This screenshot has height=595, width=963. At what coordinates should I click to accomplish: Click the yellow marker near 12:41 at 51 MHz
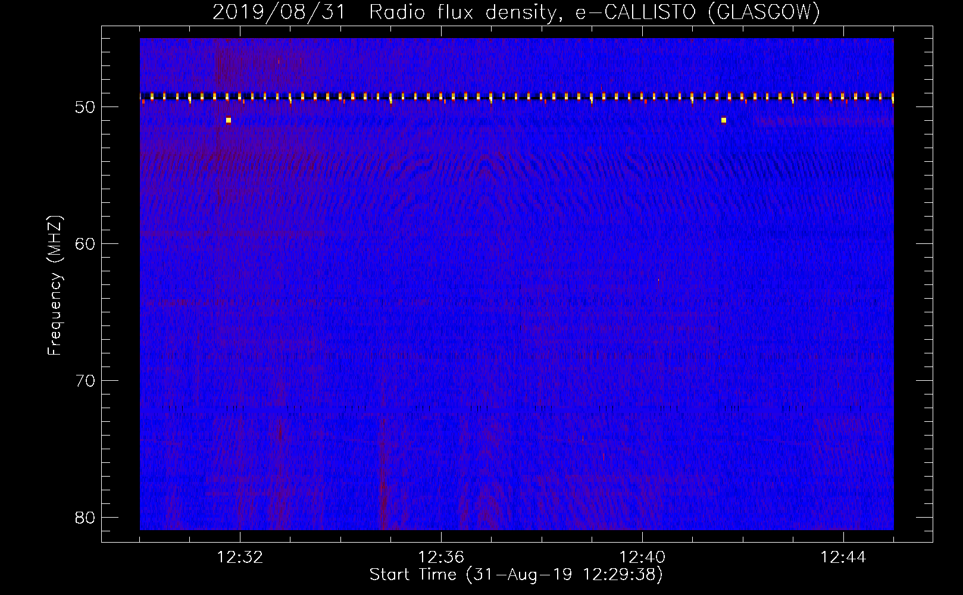click(x=724, y=120)
